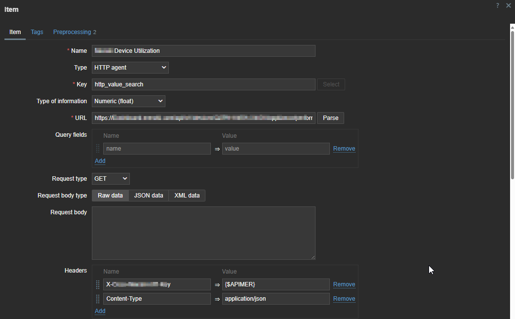Remove the Content-Type header row
Viewport: 515px width, 319px height.
(344, 299)
